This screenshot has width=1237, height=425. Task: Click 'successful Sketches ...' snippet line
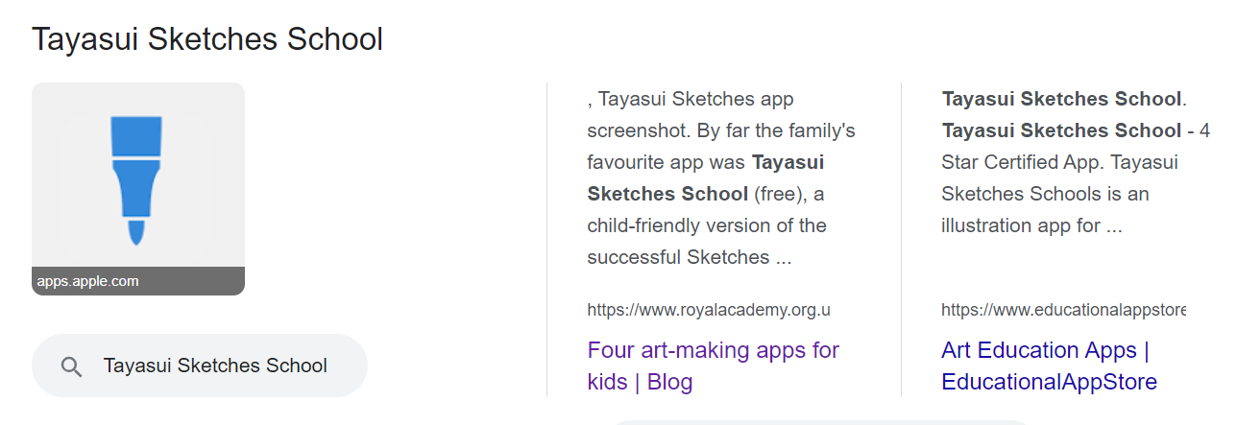(x=690, y=257)
